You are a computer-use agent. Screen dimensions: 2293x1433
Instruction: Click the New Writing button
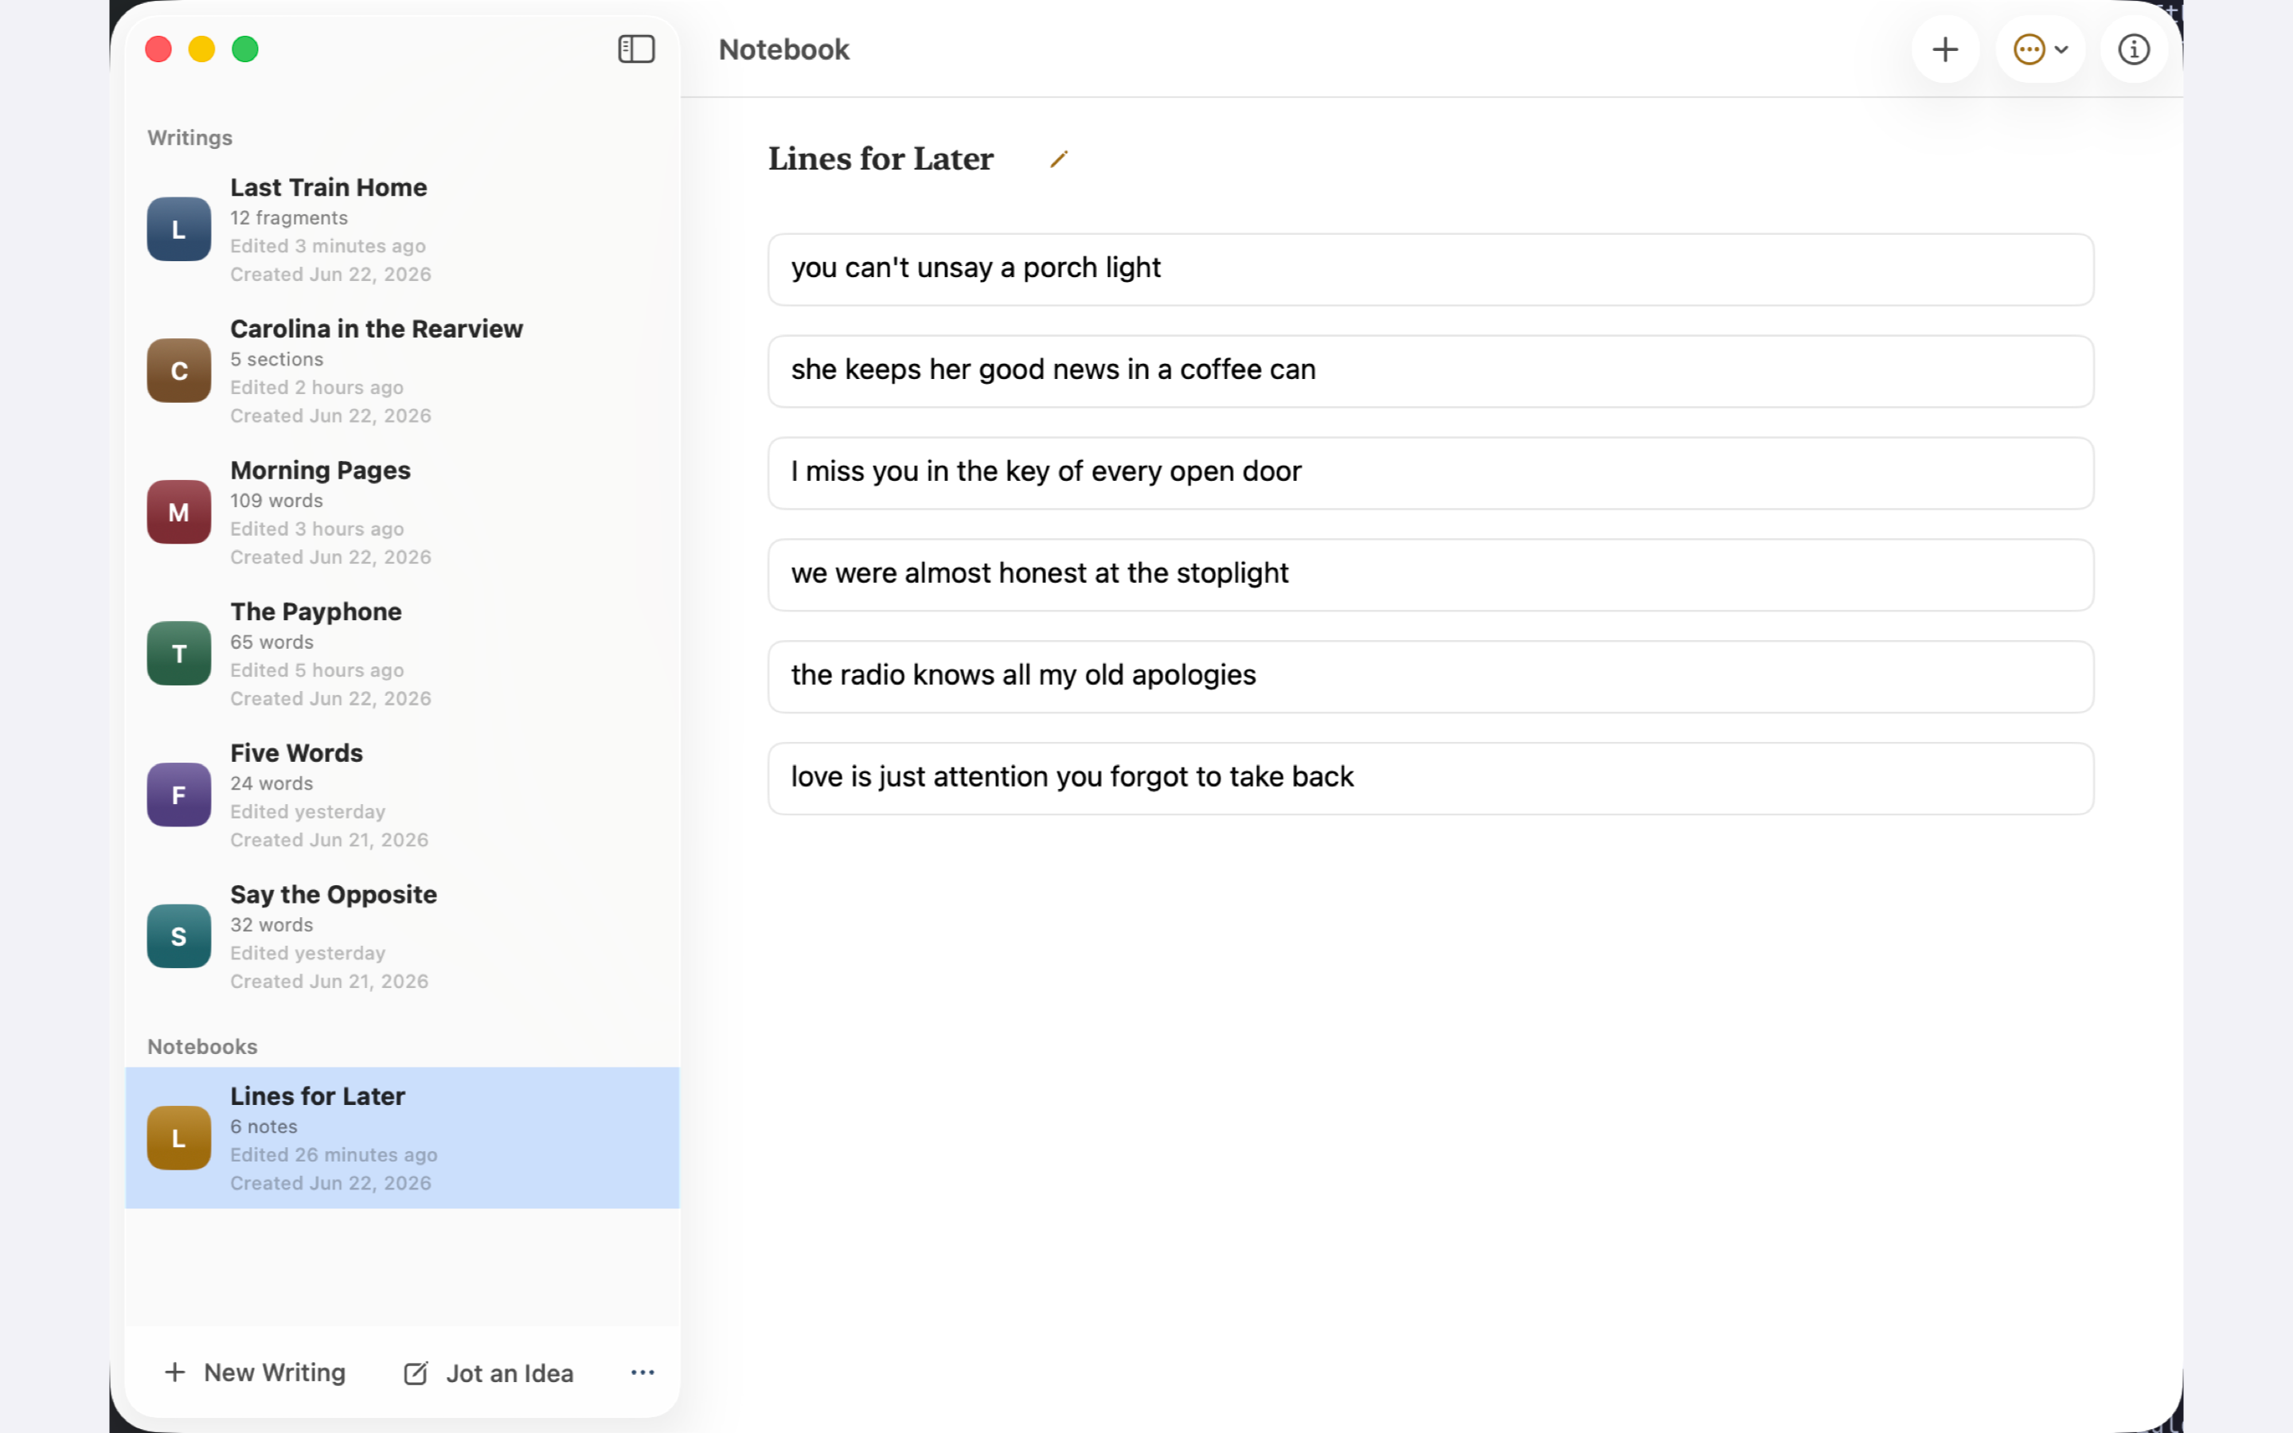(255, 1372)
